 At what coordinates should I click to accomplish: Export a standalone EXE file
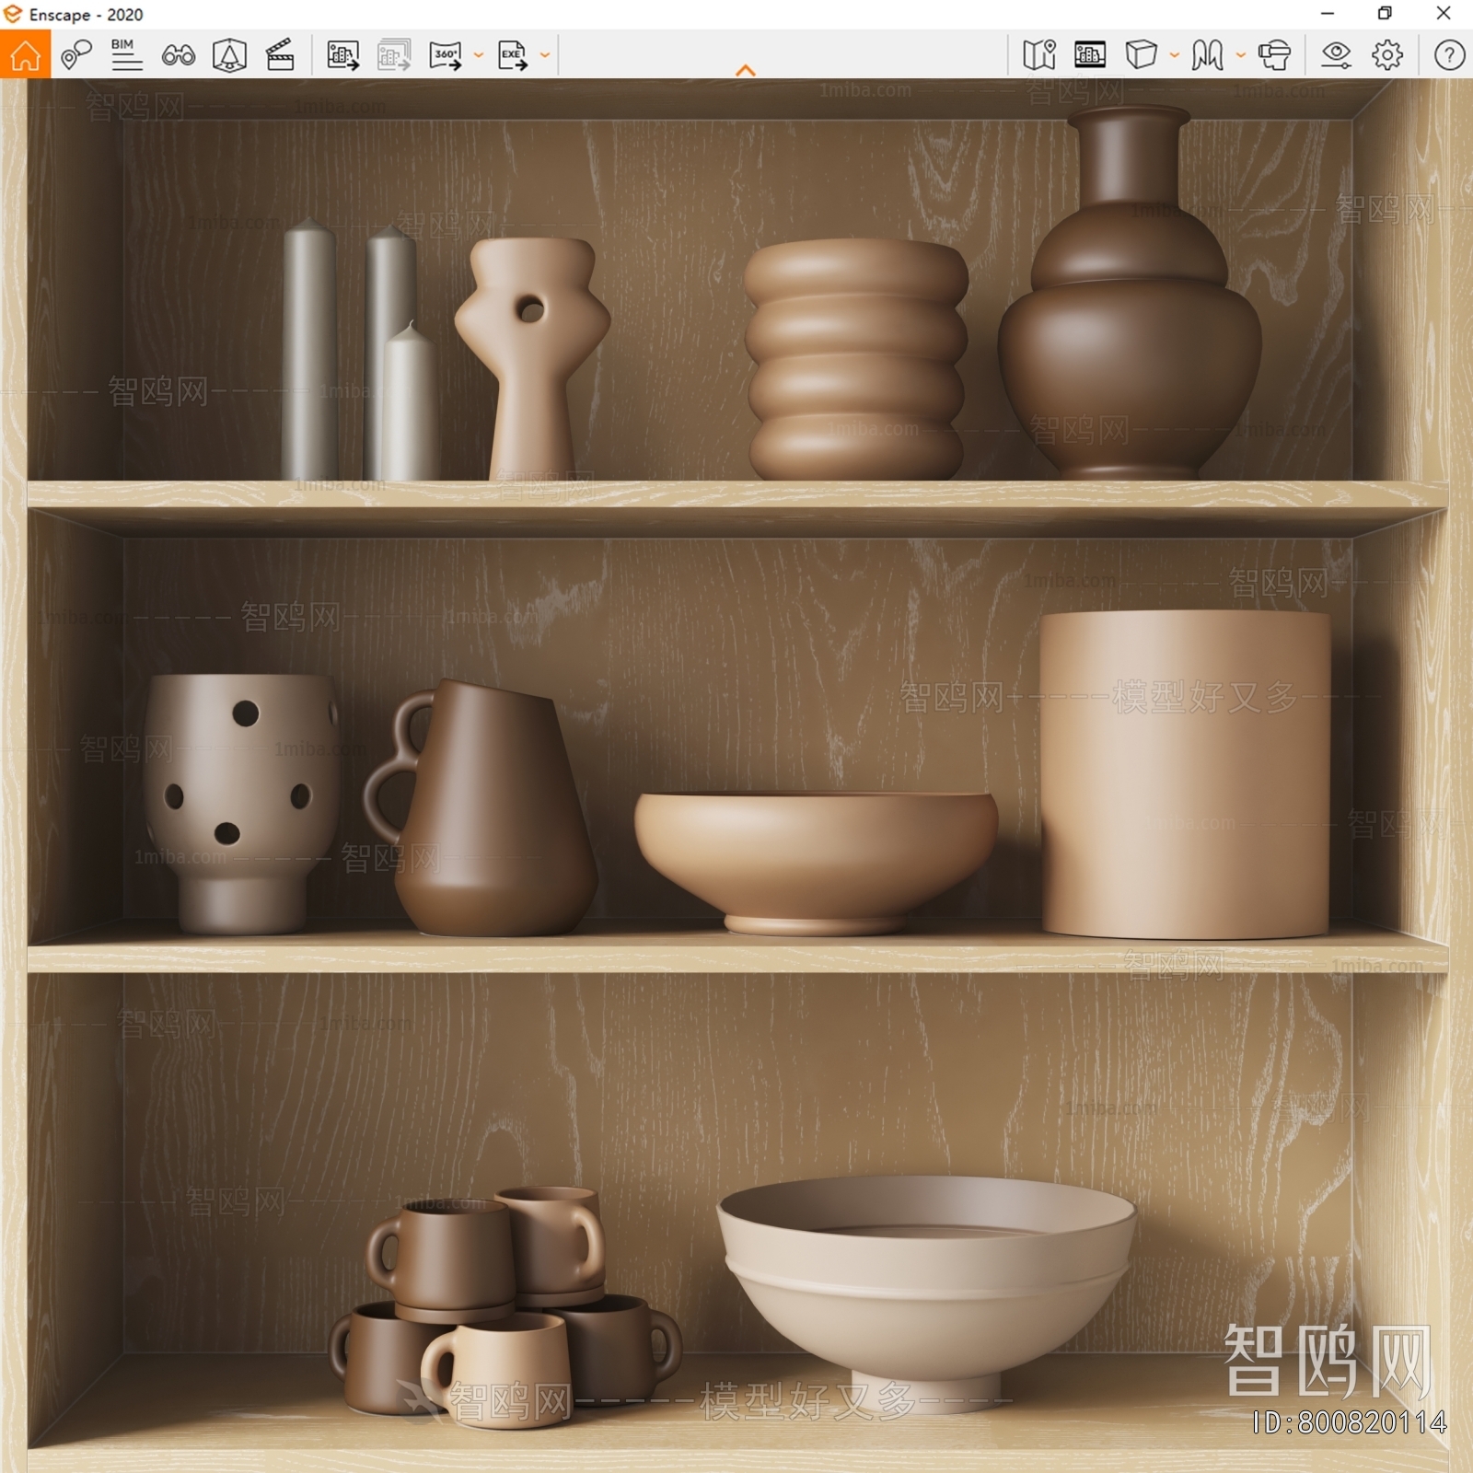512,55
